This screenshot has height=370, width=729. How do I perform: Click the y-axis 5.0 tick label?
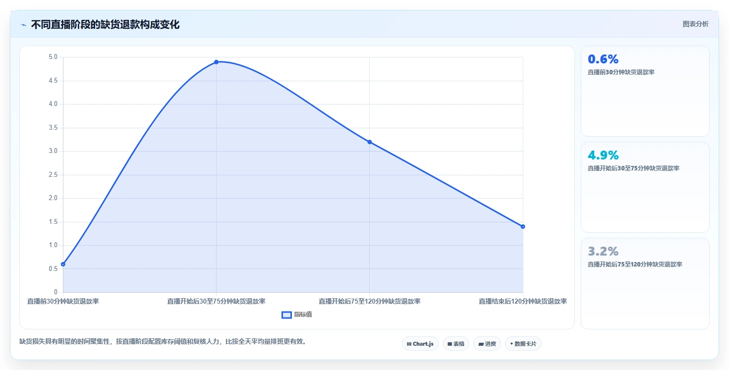53,57
